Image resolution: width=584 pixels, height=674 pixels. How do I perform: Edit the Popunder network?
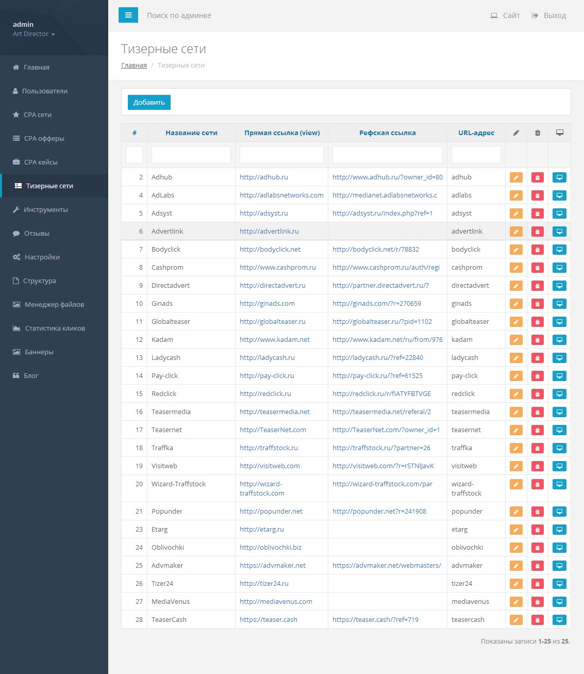pyautogui.click(x=516, y=512)
